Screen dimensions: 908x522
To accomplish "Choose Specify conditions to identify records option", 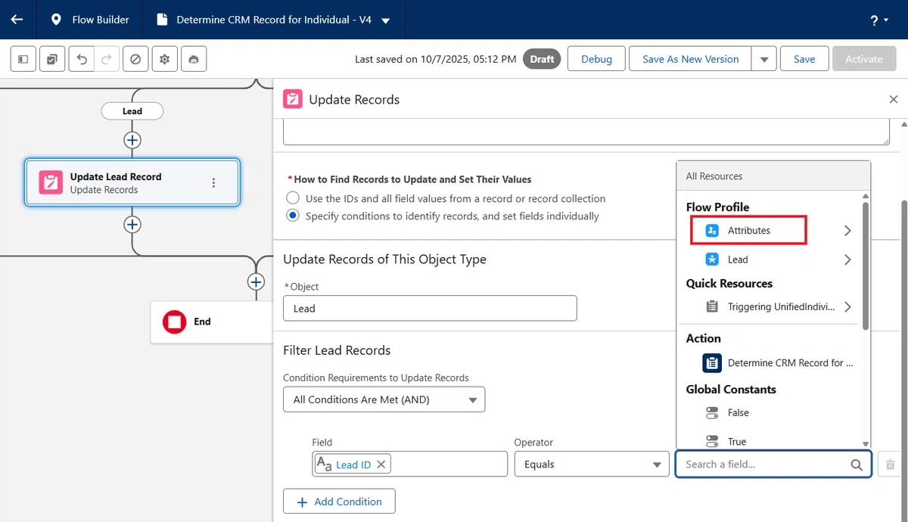I will click(x=293, y=216).
